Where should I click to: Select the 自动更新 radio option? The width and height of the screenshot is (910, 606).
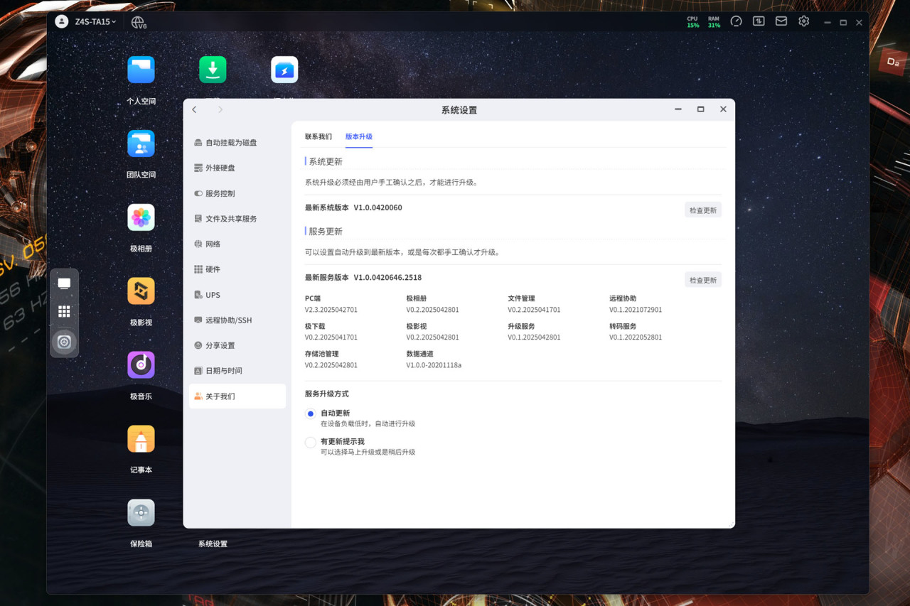pyautogui.click(x=310, y=413)
